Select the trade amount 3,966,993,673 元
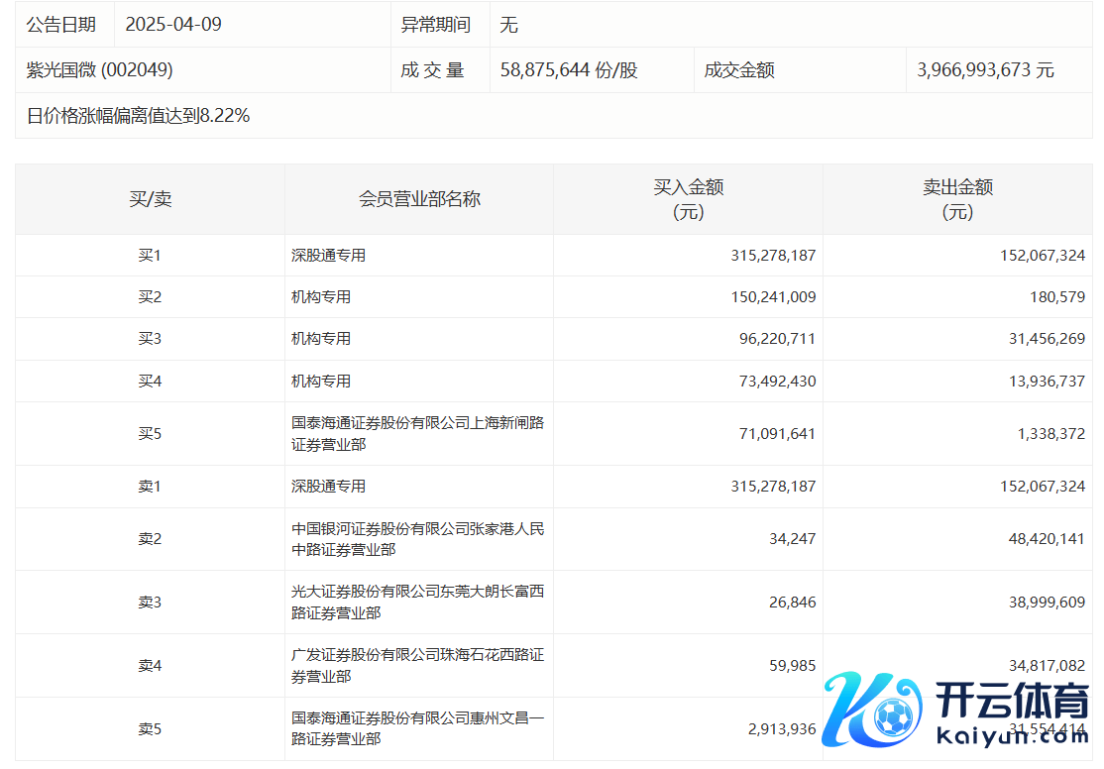This screenshot has width=1104, height=769. (x=985, y=69)
